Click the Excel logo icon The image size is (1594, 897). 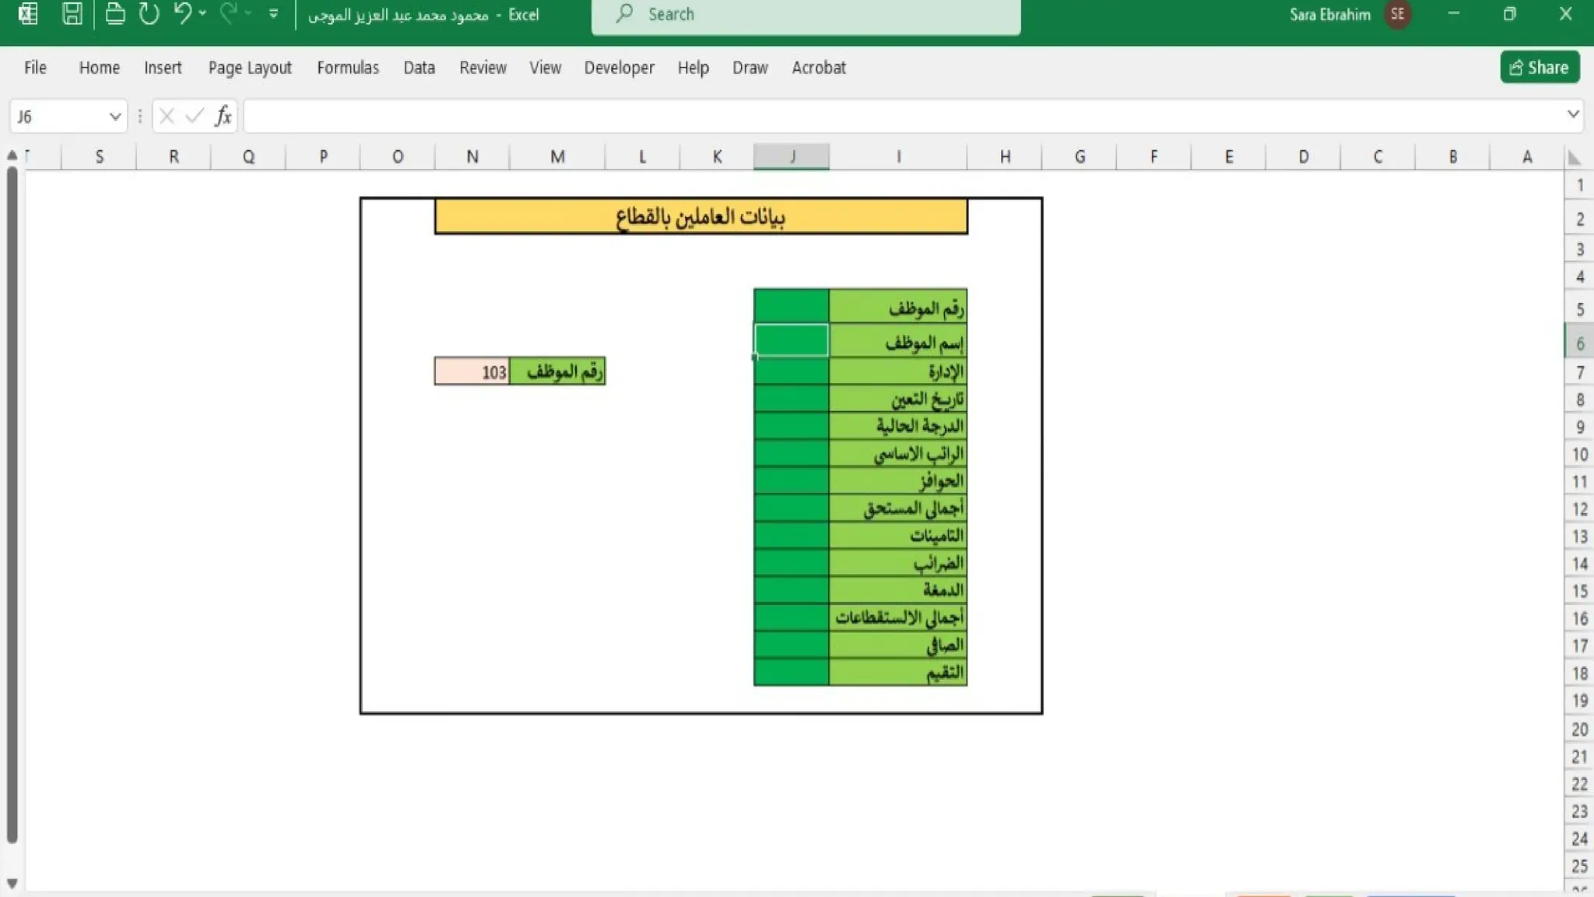click(x=28, y=14)
